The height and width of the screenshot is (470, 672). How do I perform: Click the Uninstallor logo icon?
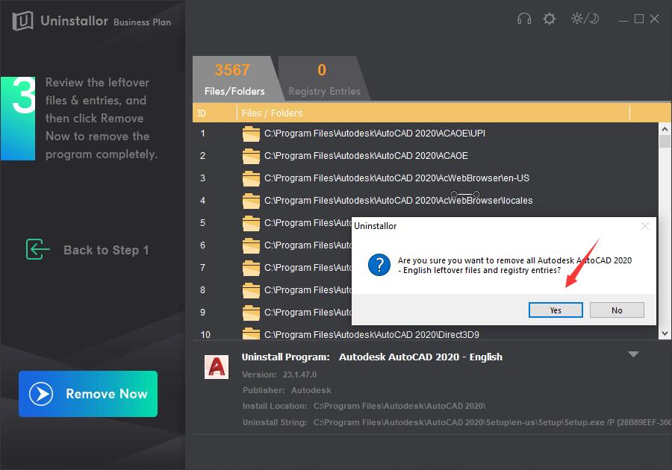[x=22, y=21]
